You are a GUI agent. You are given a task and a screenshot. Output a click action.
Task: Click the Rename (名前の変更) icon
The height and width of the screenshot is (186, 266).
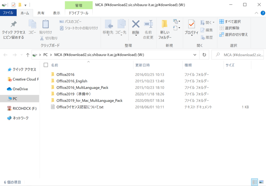tap(148, 24)
